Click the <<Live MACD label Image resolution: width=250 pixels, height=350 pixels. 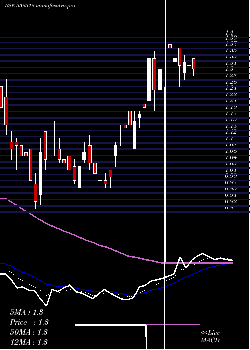(x=210, y=337)
